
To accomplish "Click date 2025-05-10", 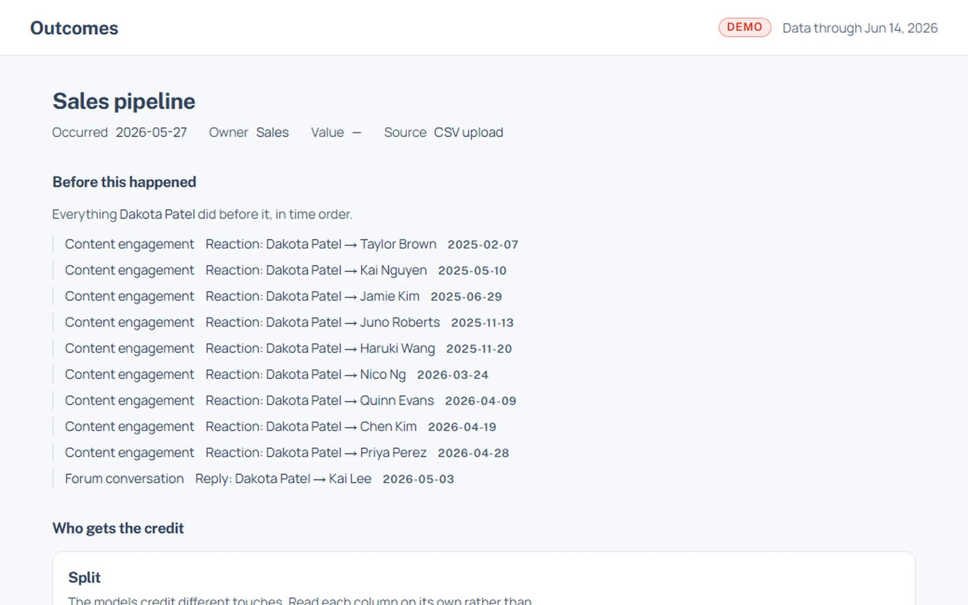I will [472, 270].
